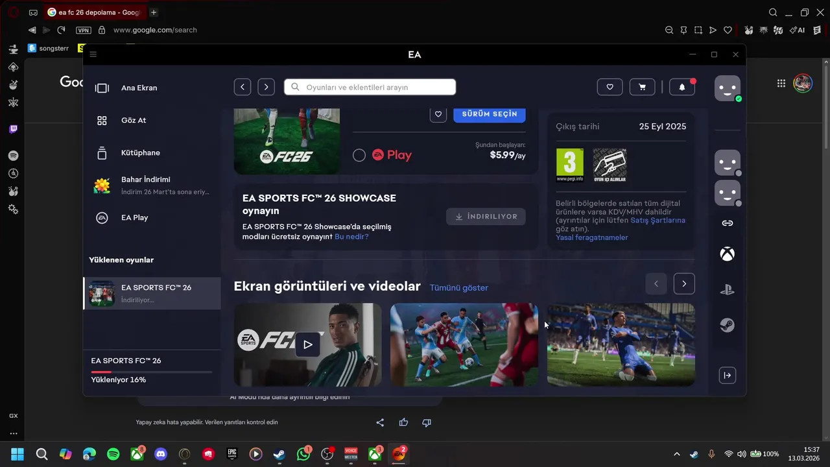This screenshot has width=830, height=467.
Task: Open PlayStation icon in the right panel
Action: click(728, 290)
